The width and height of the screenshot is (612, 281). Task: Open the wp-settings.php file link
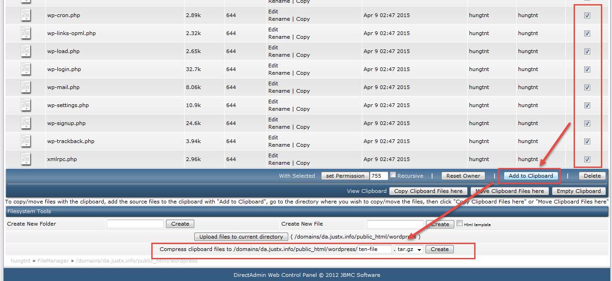[x=68, y=105]
